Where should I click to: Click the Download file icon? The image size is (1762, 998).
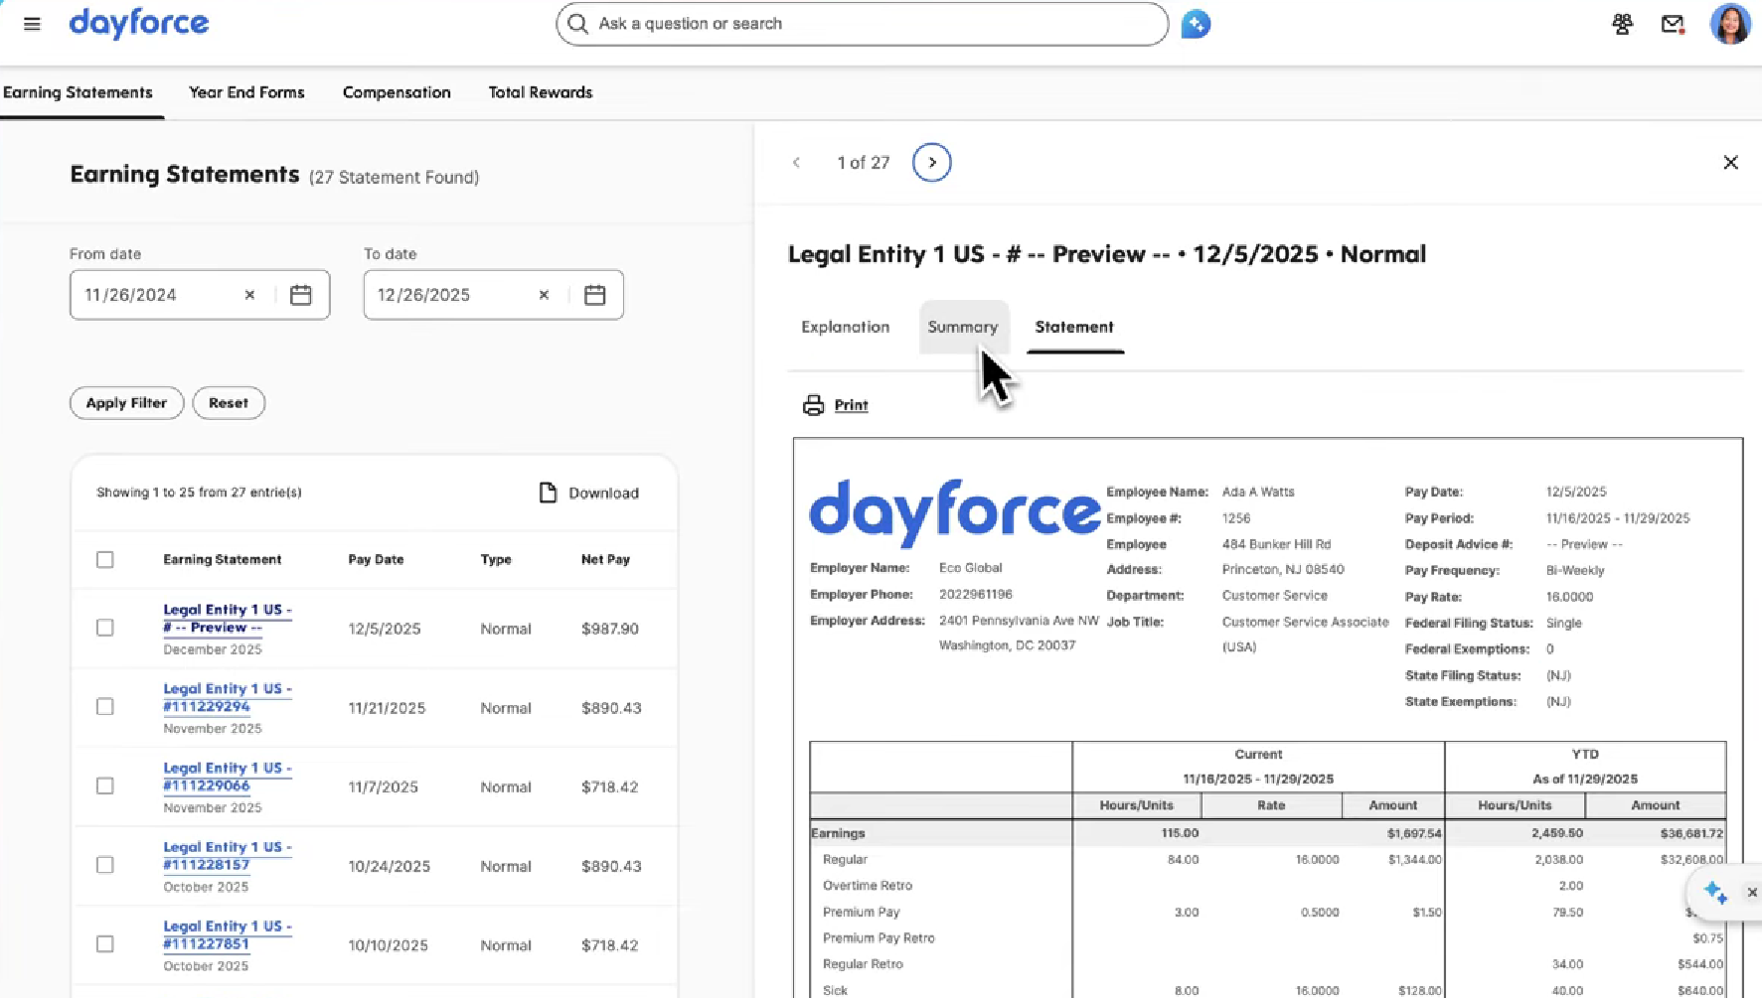coord(548,493)
